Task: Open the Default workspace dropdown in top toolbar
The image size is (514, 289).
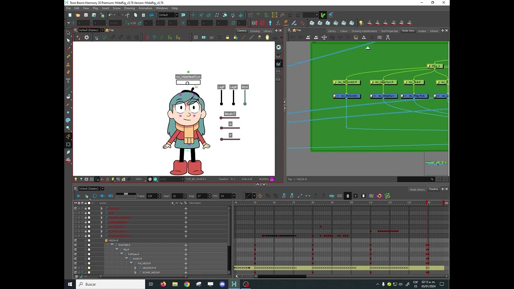Action: pos(176,15)
